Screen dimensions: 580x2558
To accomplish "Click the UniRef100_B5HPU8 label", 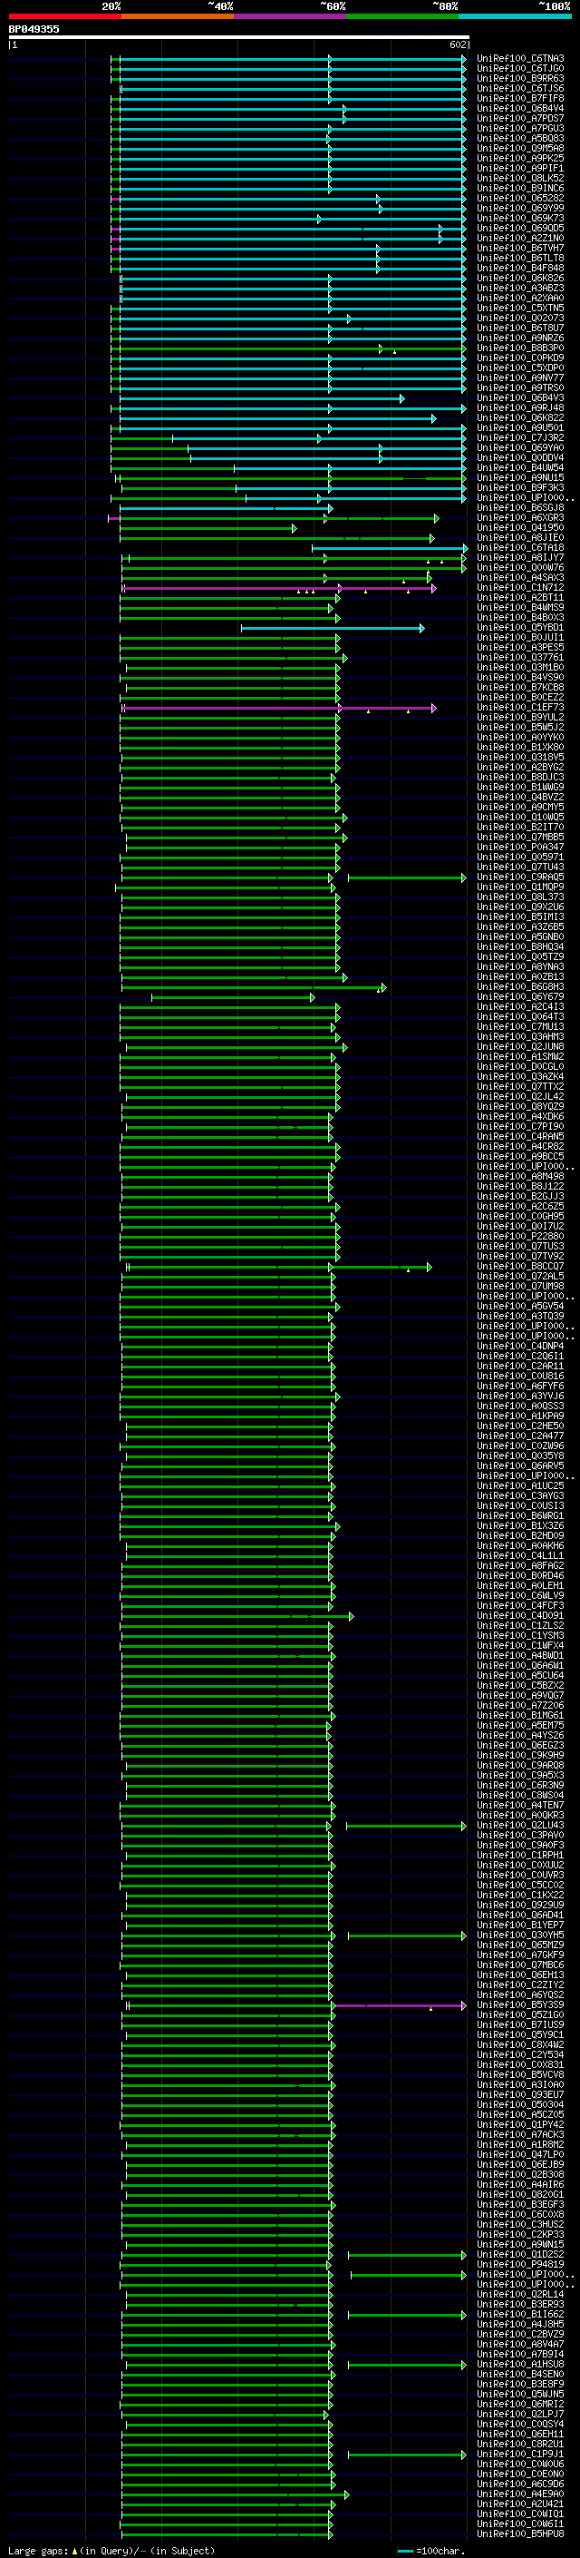I will point(520,2535).
